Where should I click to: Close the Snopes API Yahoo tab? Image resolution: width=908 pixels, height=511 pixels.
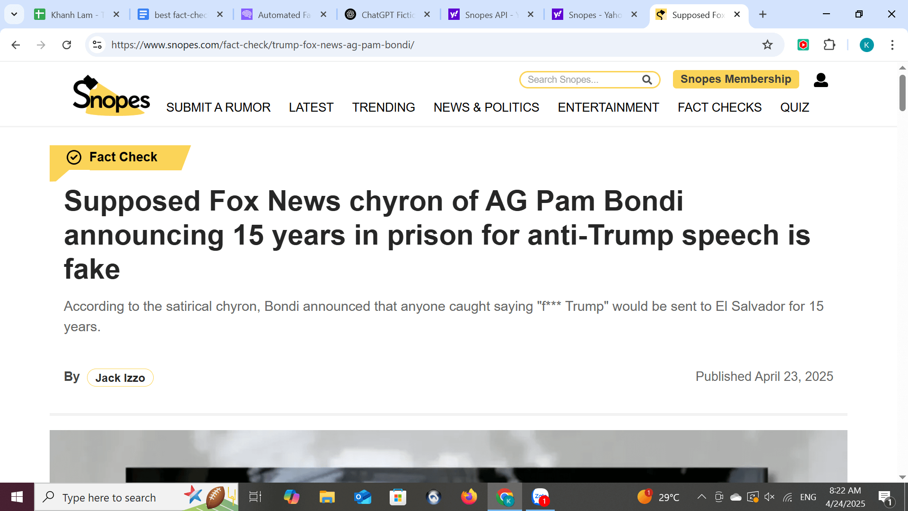(x=531, y=15)
